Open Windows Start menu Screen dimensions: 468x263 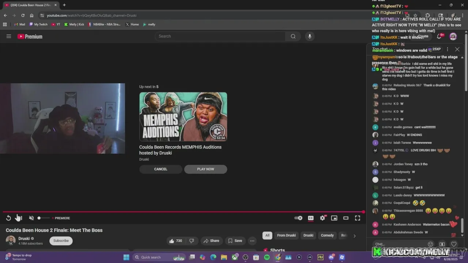tap(126, 257)
